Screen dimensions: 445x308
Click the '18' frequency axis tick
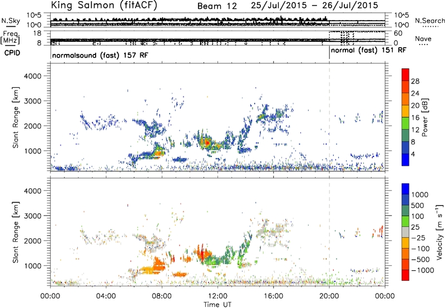(x=37, y=33)
